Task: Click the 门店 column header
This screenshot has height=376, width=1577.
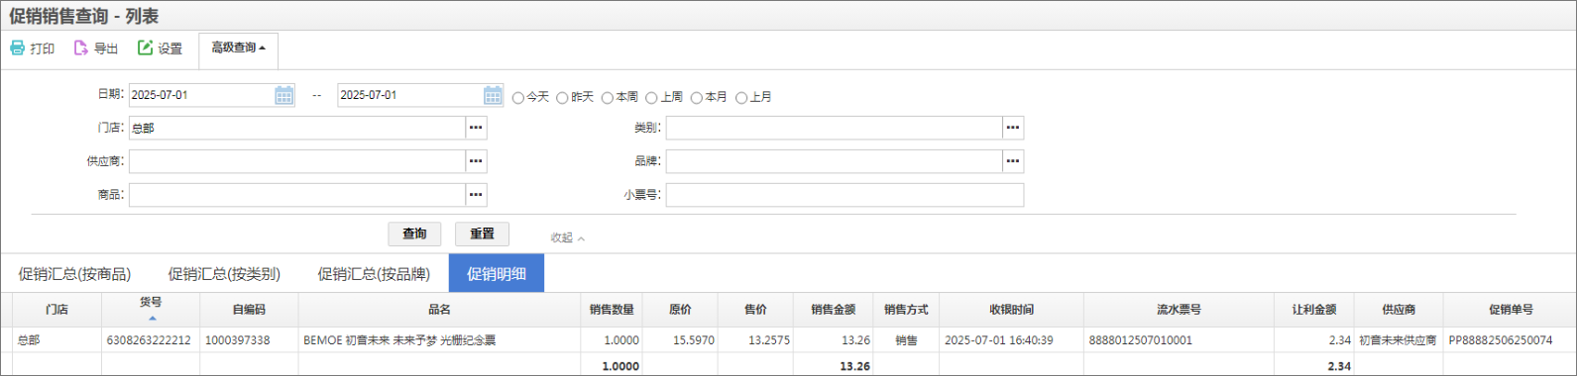Action: coord(56,310)
